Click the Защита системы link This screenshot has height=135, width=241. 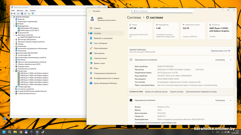click(177, 91)
